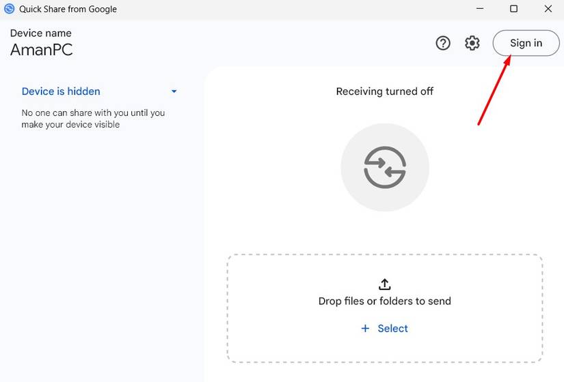Click the AmanPC device name
The width and height of the screenshot is (564, 382).
(41, 50)
